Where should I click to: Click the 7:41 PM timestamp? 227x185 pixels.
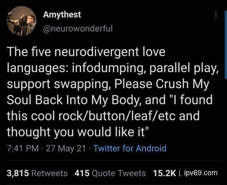[23, 148]
